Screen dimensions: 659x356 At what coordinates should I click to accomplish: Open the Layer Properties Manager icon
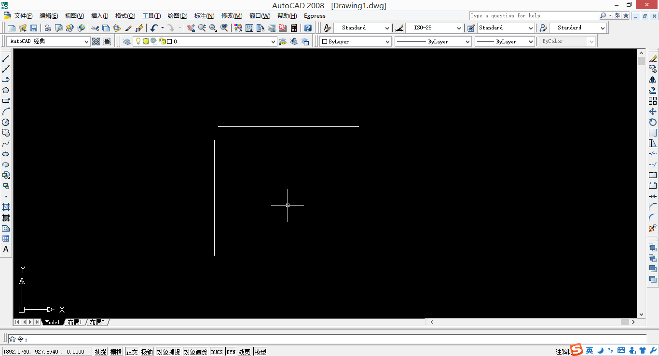(x=127, y=41)
